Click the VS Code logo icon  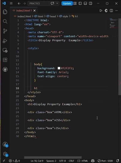coord(4,3)
